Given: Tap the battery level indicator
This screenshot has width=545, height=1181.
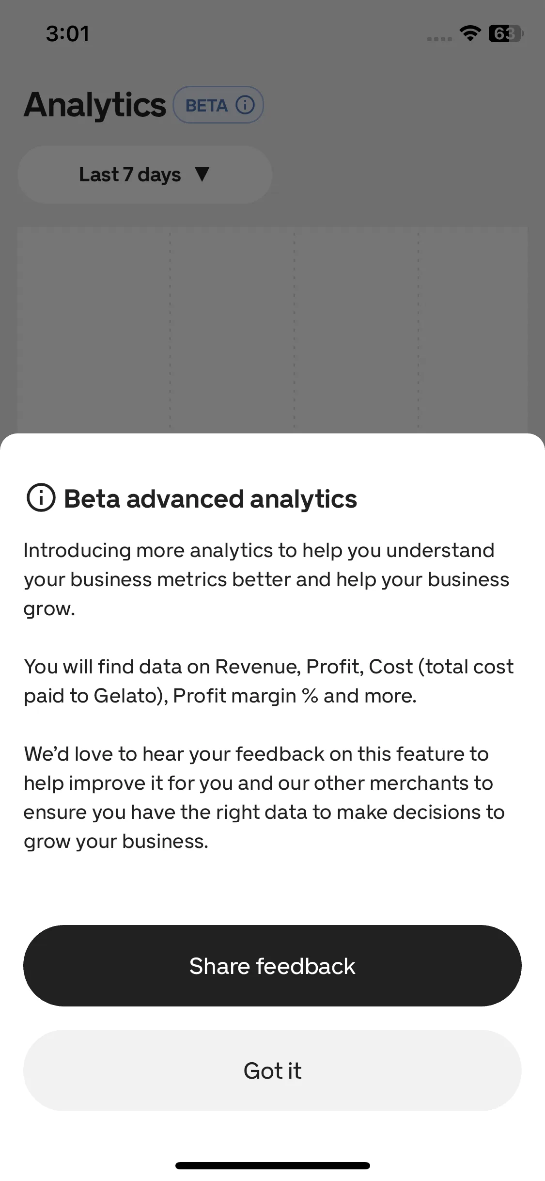Looking at the screenshot, I should pos(506,33).
